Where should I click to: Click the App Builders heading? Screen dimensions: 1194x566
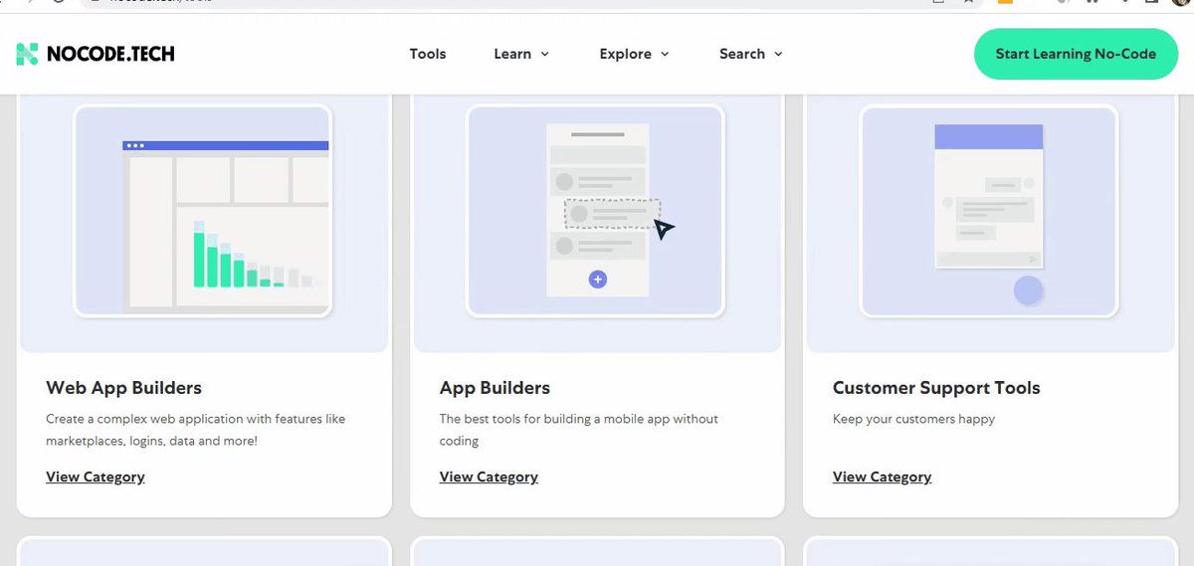(x=495, y=388)
